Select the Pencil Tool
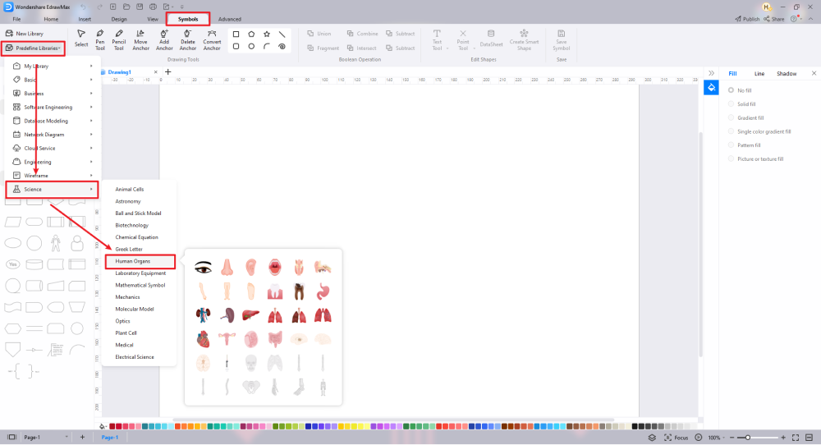Viewport: 821px width, 445px height. [119, 39]
